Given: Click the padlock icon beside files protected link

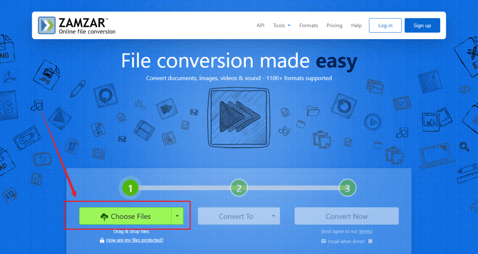Looking at the screenshot, I should [102, 240].
